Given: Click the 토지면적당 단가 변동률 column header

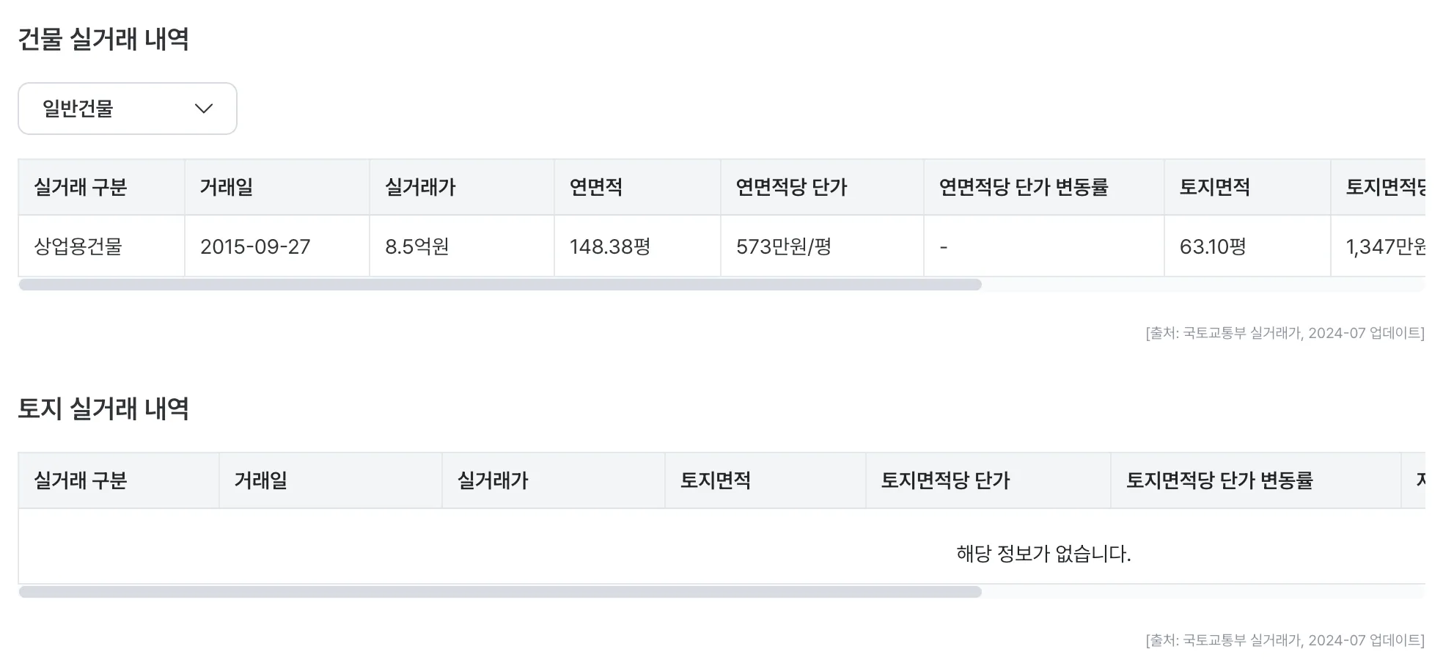Looking at the screenshot, I should point(1219,480).
